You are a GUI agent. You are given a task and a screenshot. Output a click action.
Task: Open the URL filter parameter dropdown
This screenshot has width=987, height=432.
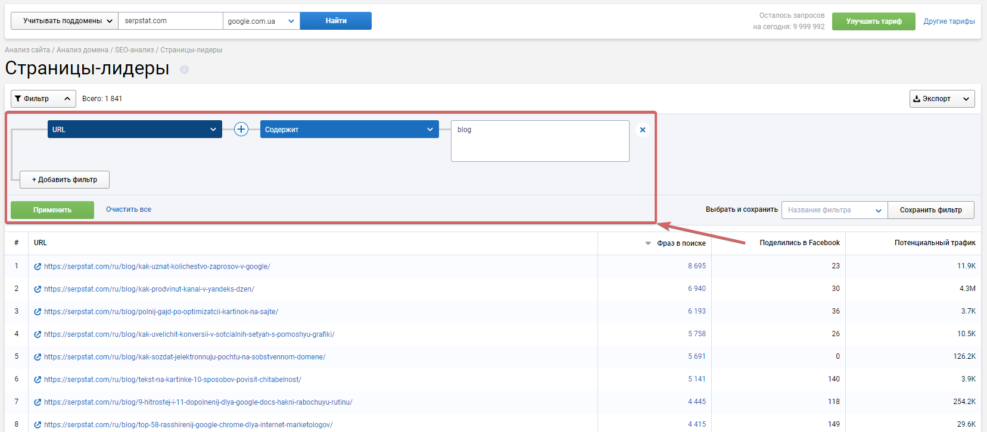click(x=135, y=129)
